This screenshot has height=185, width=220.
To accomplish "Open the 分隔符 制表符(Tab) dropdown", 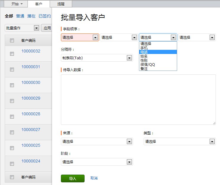I will [x=97, y=58].
